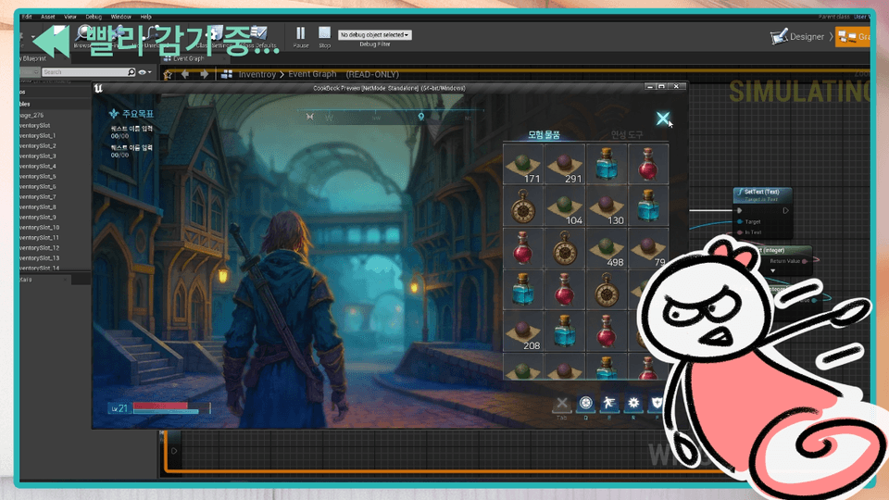Toggle the graph favorite star icon
This screenshot has height=500, width=889.
(168, 74)
